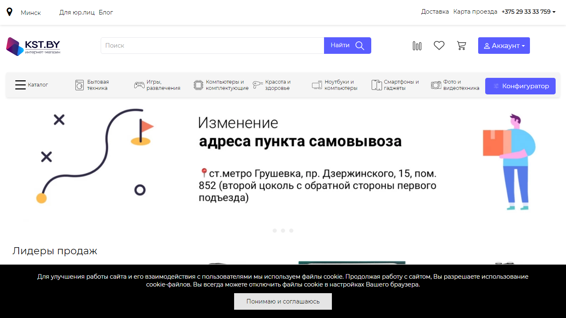The height and width of the screenshot is (318, 566).
Task: Click the pickup address change banner
Action: [x=283, y=161]
